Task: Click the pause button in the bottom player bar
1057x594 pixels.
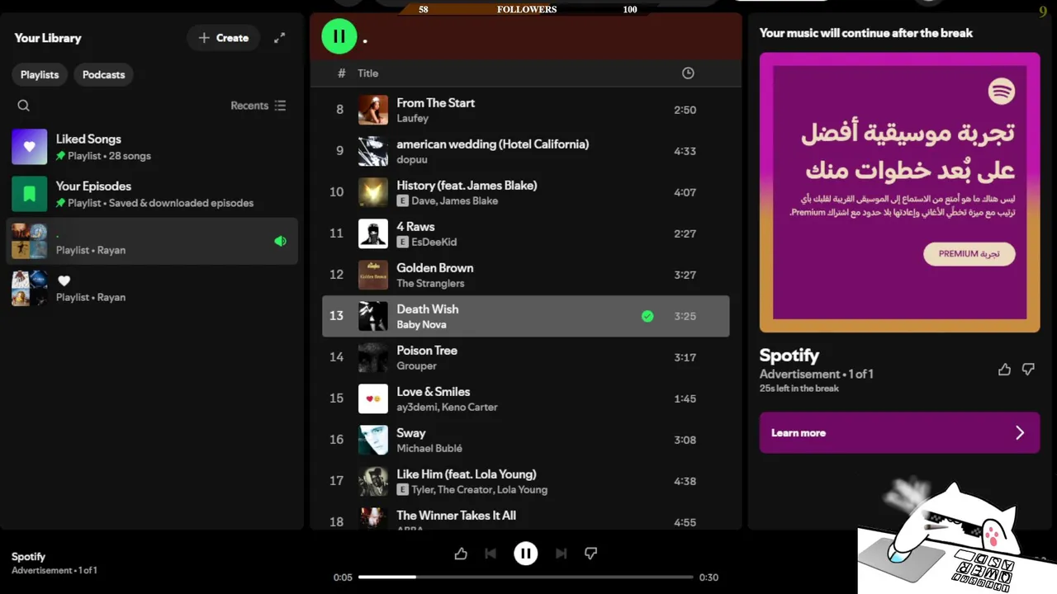Action: tap(525, 554)
